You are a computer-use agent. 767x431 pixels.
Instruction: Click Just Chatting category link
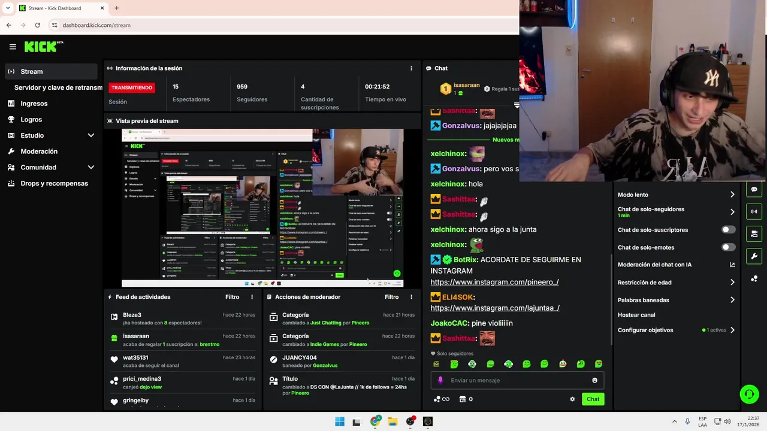pos(326,323)
